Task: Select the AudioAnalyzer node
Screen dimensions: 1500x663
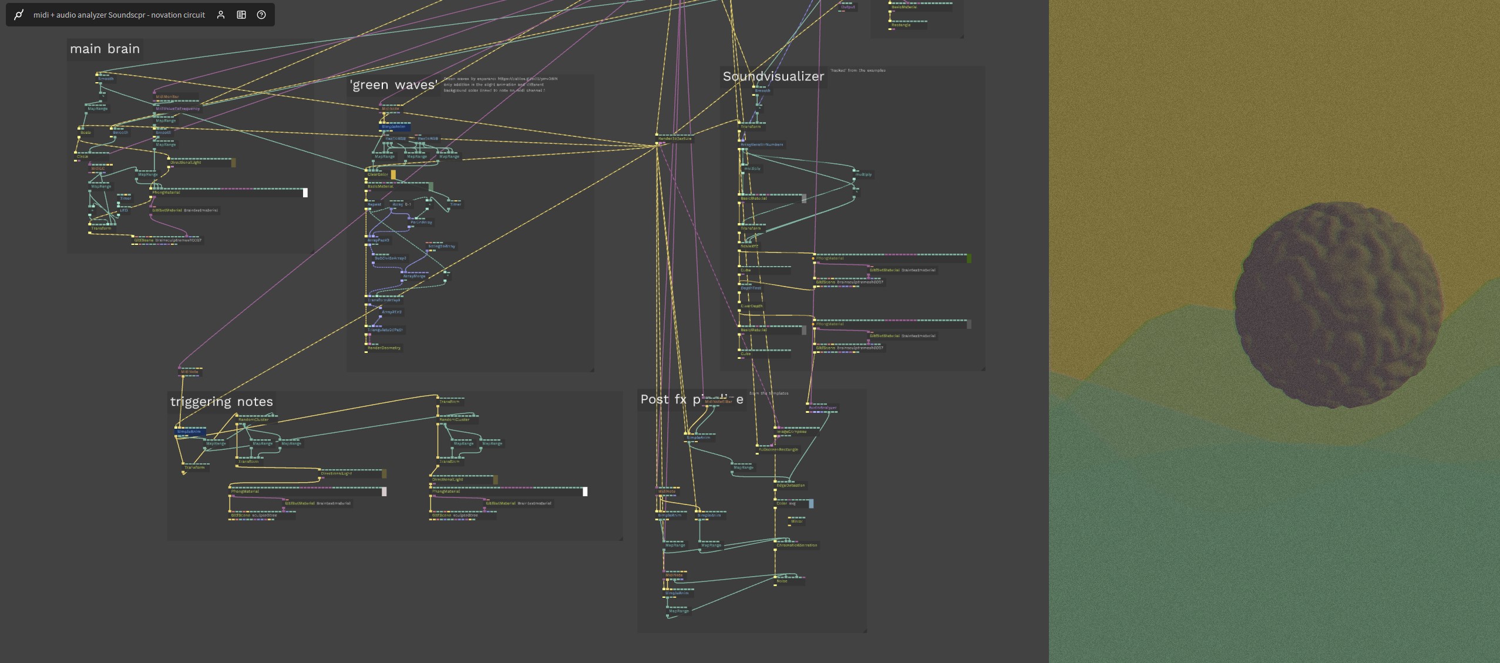Action: click(822, 408)
